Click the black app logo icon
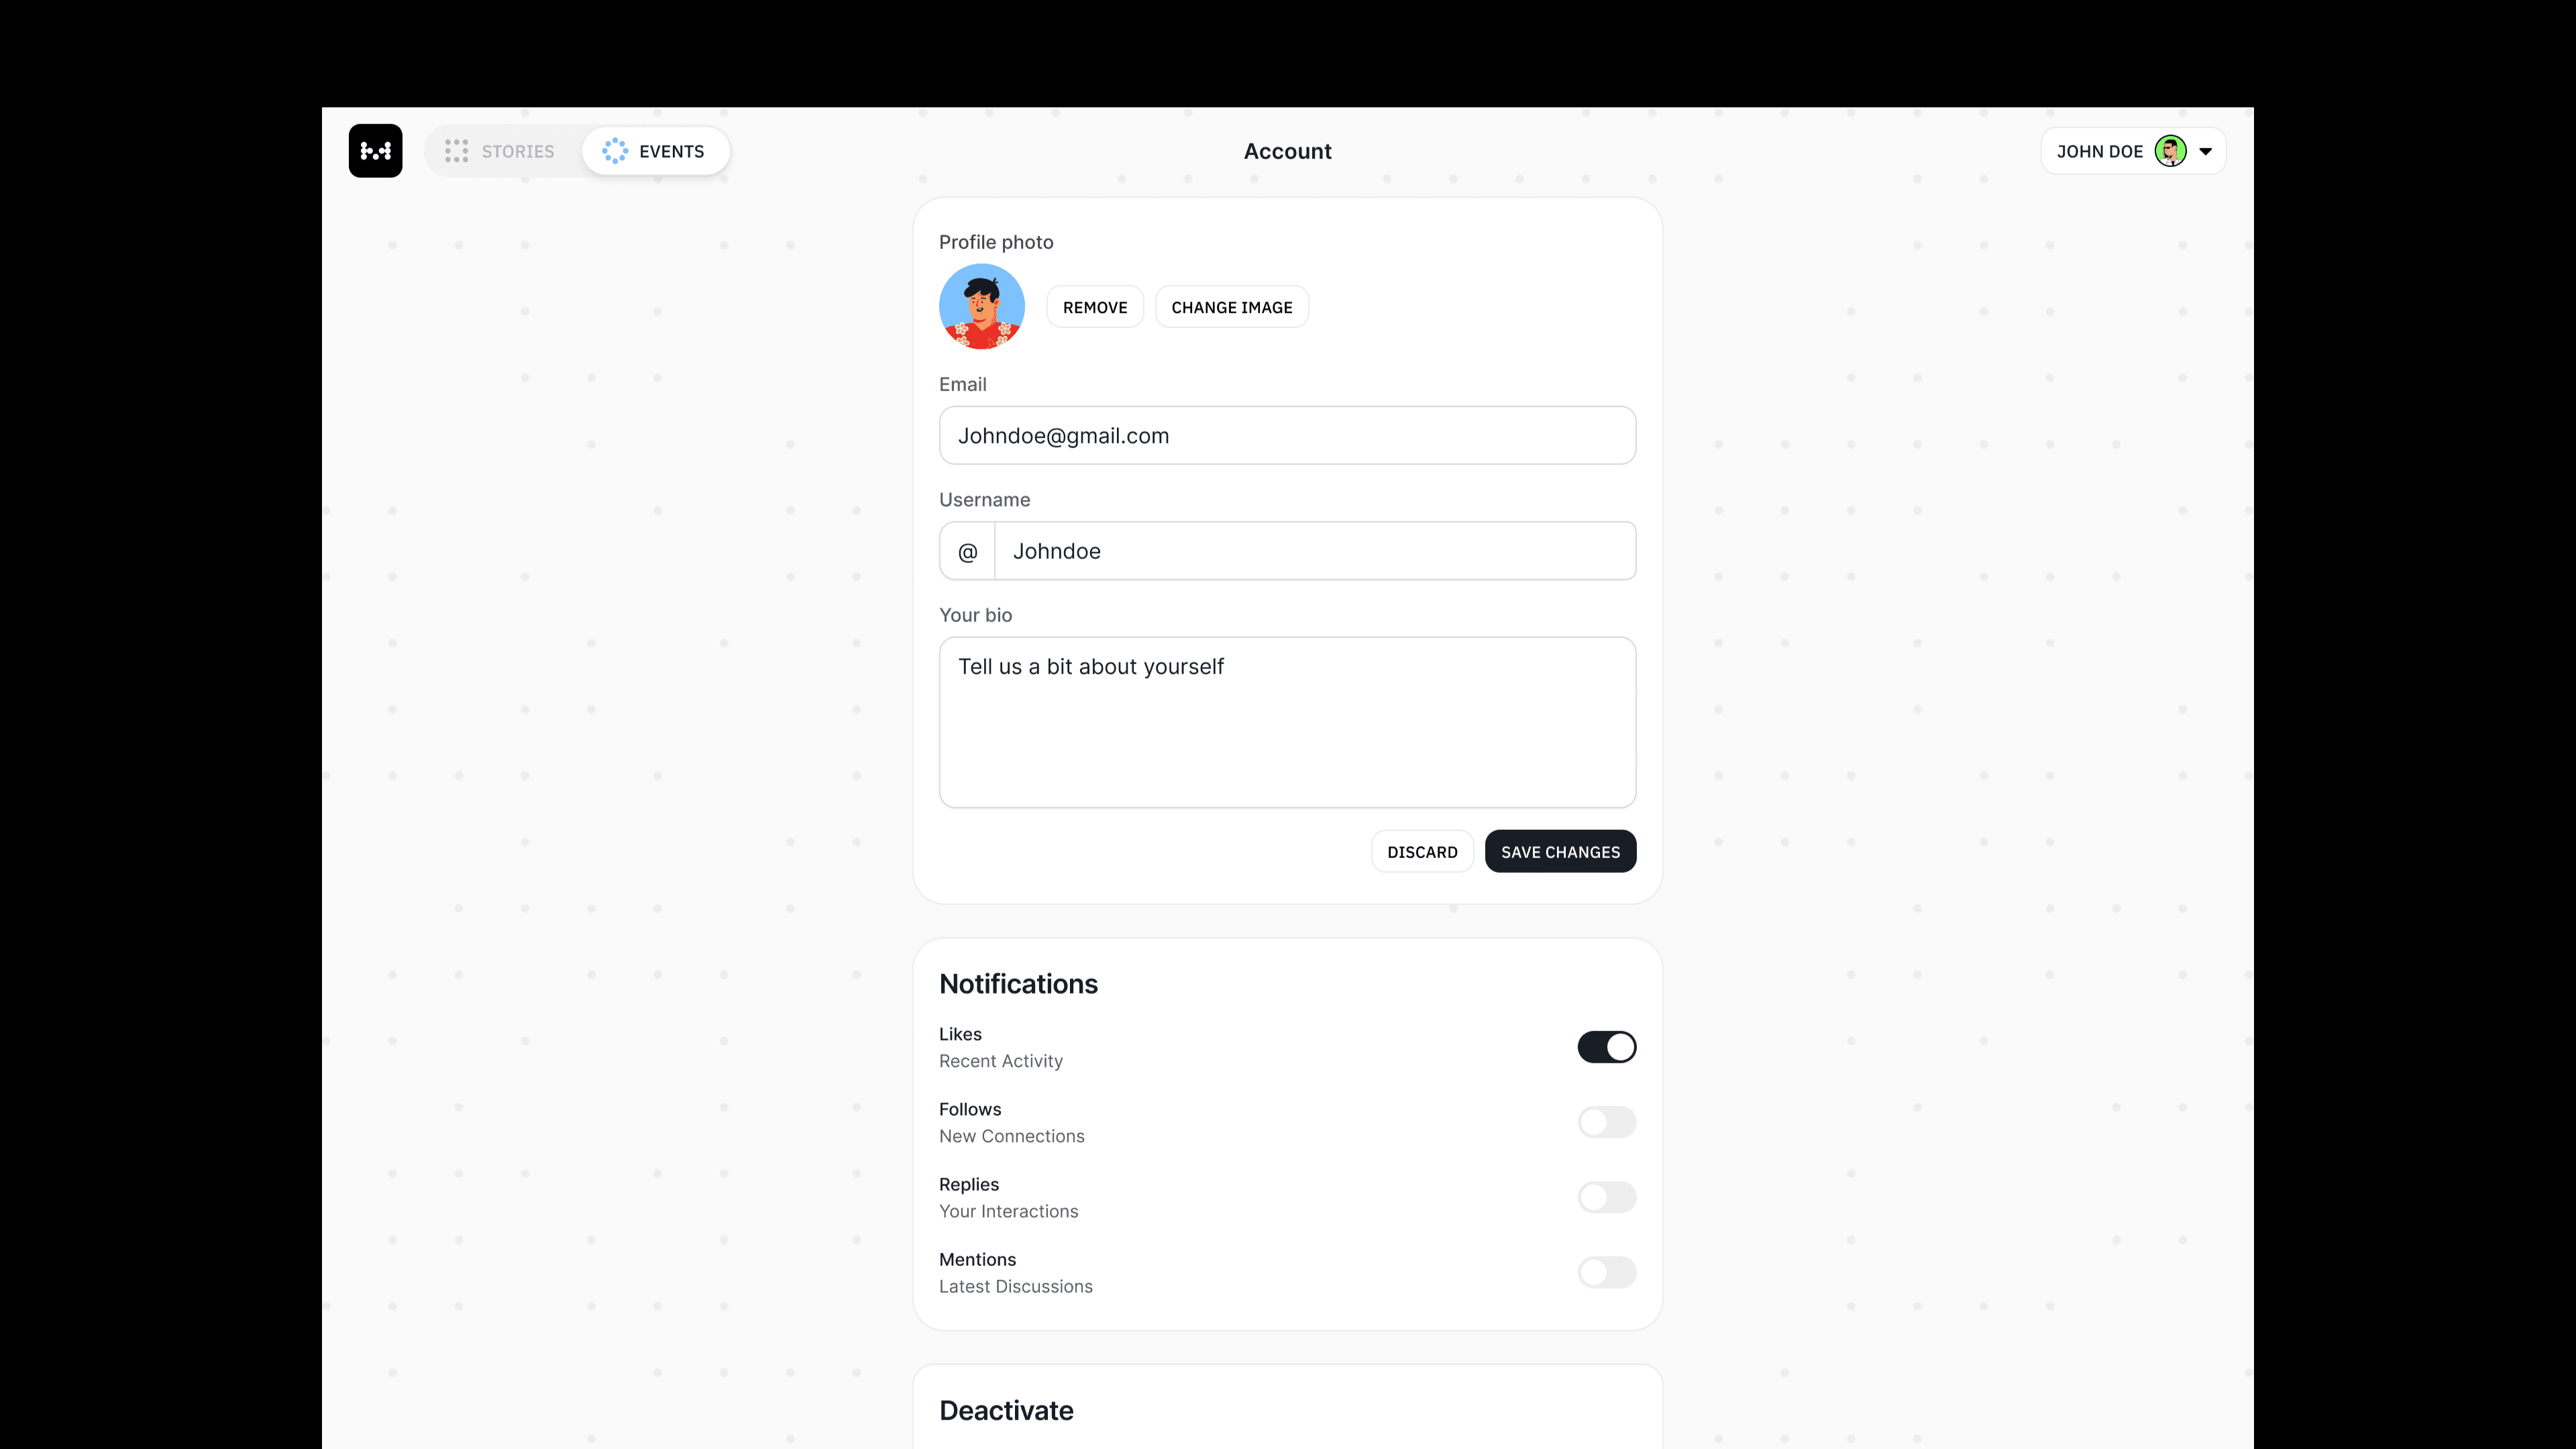The width and height of the screenshot is (2576, 1449). (x=375, y=151)
